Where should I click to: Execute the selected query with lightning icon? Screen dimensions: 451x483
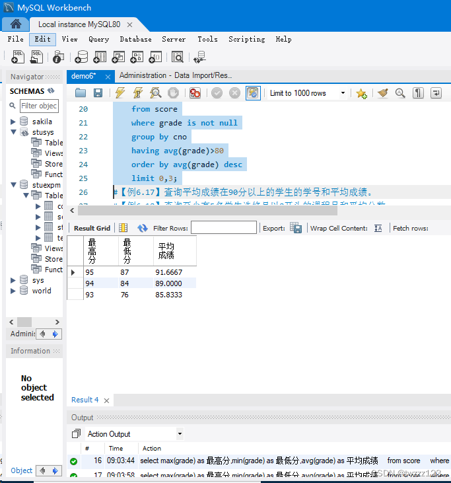[120, 93]
